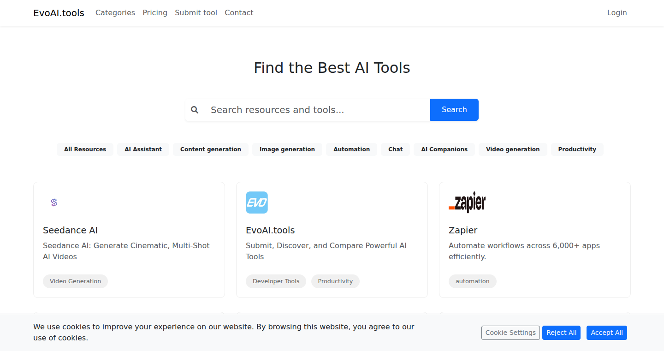Screen dimensions: 664x351
Task: Open the Seedance AI card title
Action: (x=70, y=230)
